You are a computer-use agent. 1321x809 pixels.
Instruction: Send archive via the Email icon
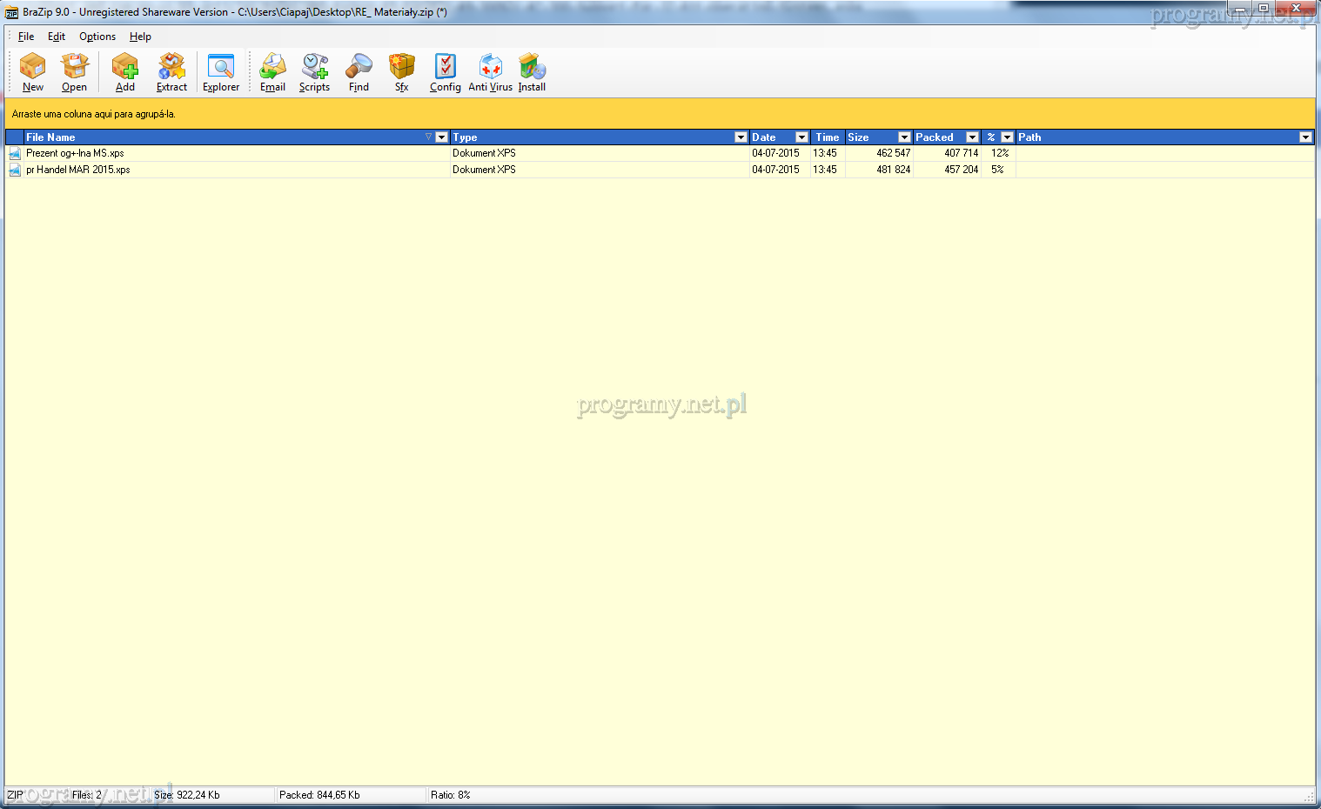(x=272, y=72)
